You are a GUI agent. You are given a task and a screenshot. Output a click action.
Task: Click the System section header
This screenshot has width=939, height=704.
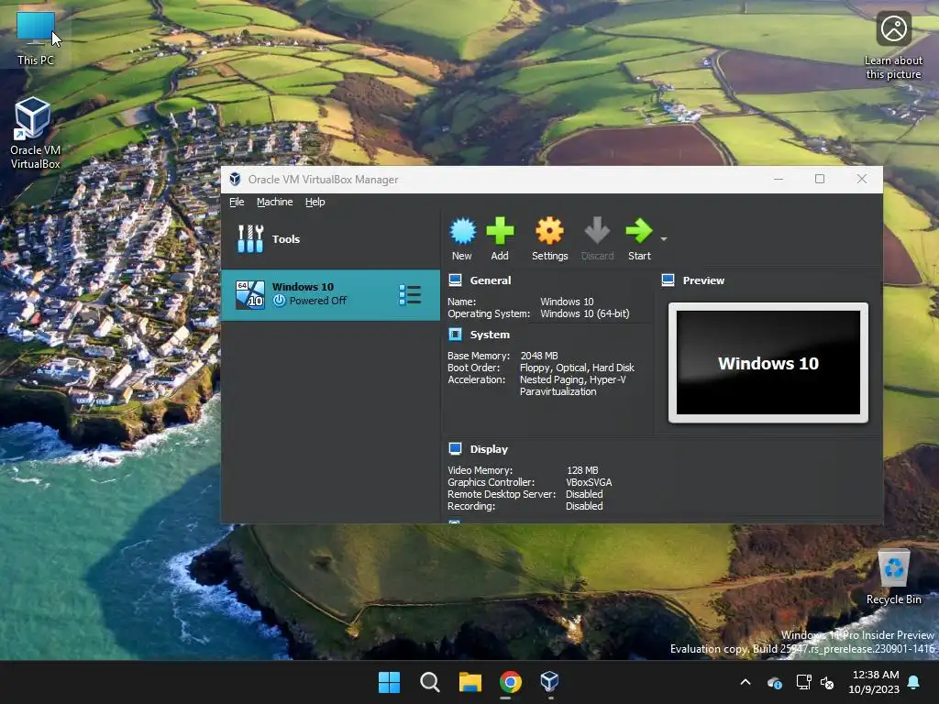point(490,335)
